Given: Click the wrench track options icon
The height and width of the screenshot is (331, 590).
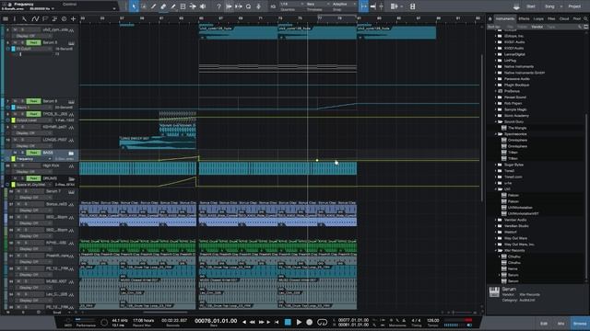Looking at the screenshot, I should 25,18.
